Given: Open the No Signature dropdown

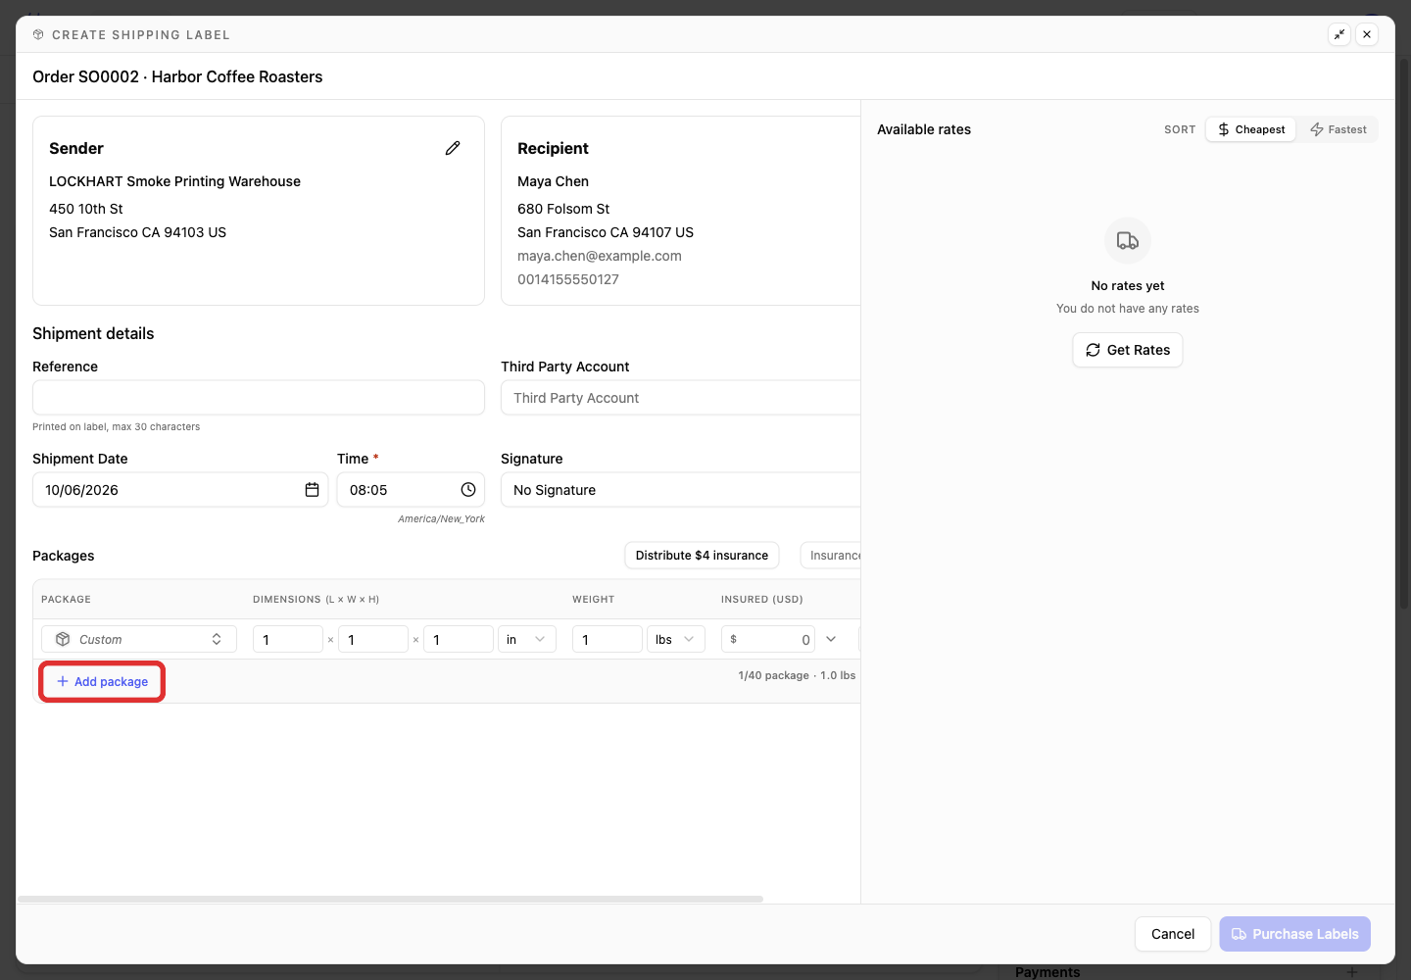Looking at the screenshot, I should (x=681, y=490).
